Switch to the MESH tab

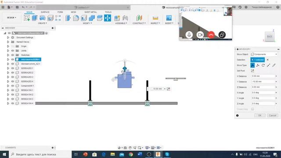pos(73,12)
